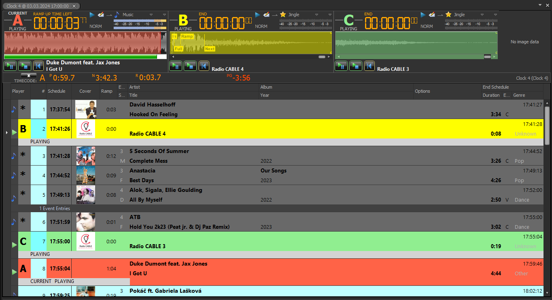
Task: Click the blue play arrow icon on player B
Action: pos(257,15)
